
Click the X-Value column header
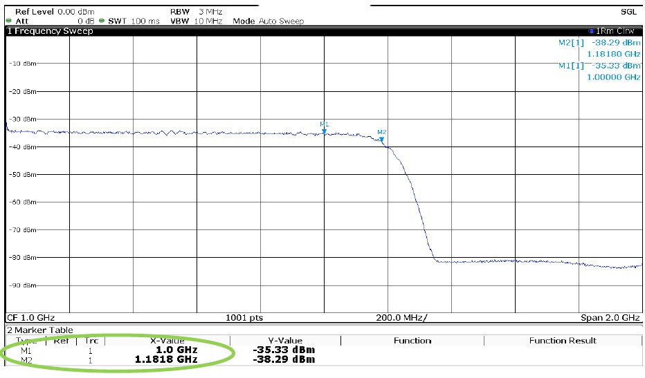click(167, 341)
